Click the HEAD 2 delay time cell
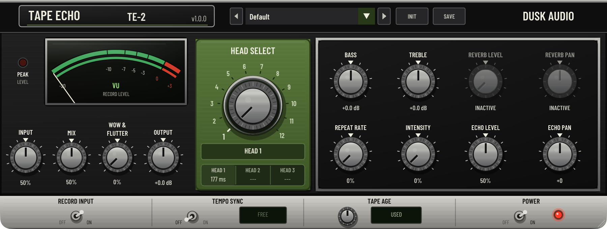The height and width of the screenshot is (229, 607). tap(253, 175)
